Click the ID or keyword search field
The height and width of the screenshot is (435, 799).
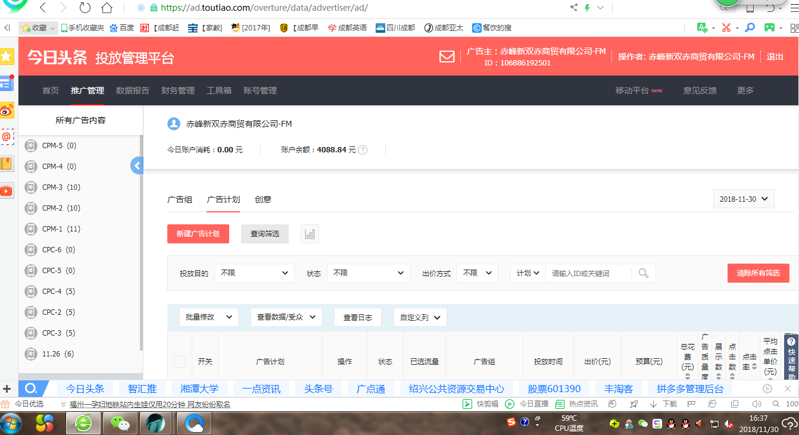point(588,273)
